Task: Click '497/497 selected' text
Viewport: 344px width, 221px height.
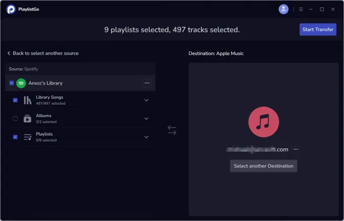Action: point(51,103)
